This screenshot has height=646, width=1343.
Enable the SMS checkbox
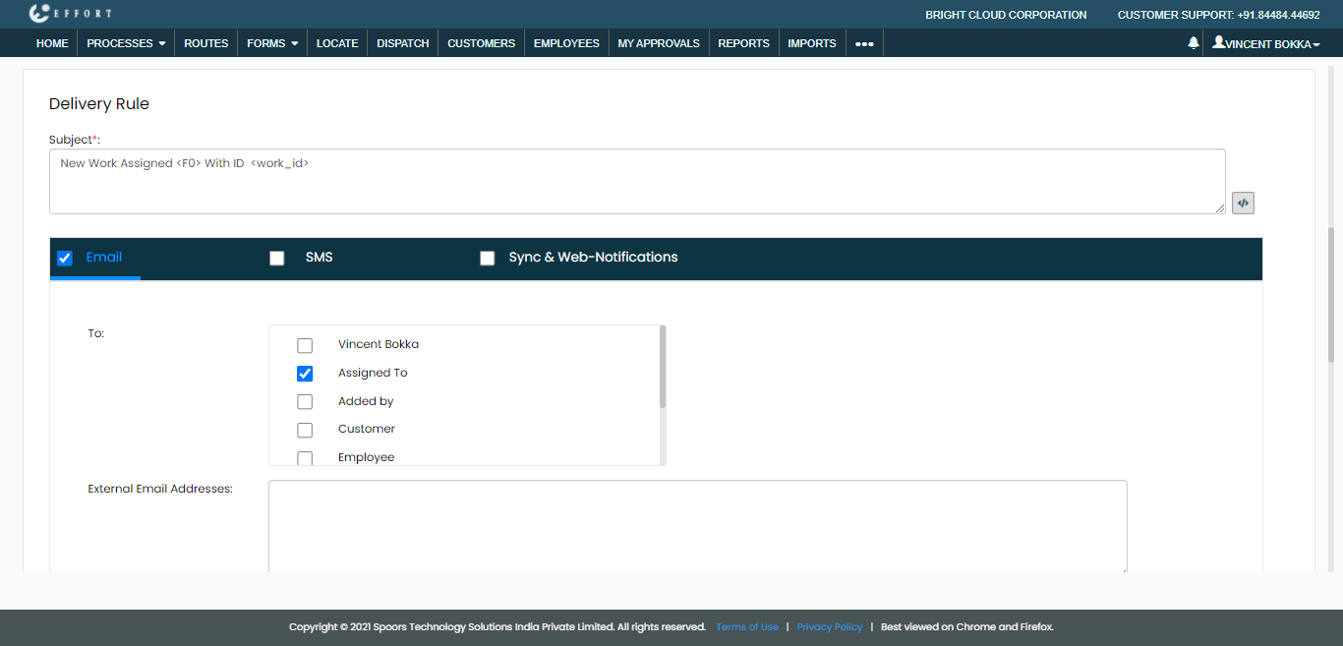(277, 259)
